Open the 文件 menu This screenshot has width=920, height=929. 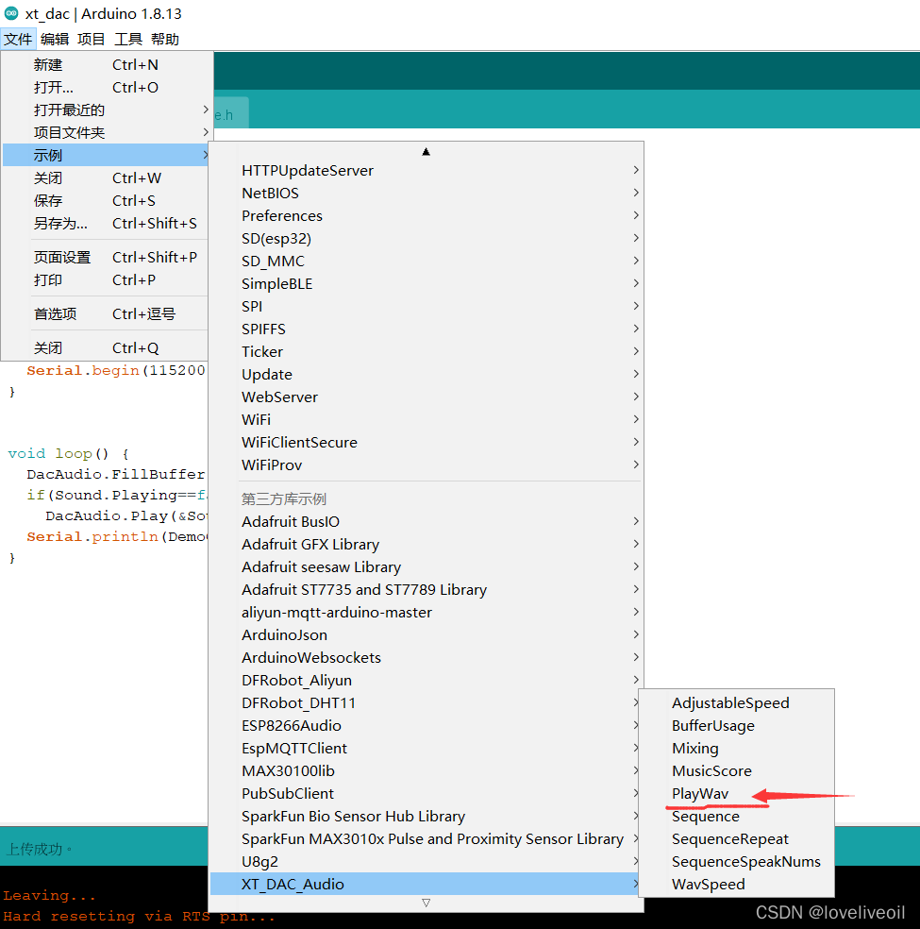[18, 39]
